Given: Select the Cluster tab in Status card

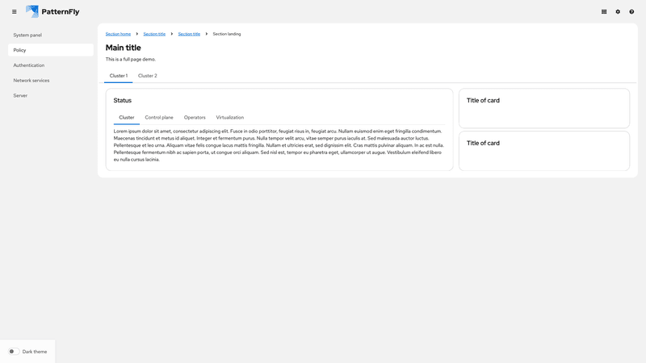Looking at the screenshot, I should pyautogui.click(x=127, y=118).
